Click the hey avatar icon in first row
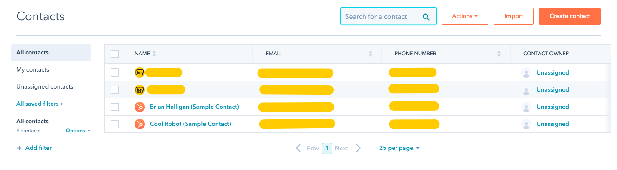617x170 pixels. click(140, 73)
